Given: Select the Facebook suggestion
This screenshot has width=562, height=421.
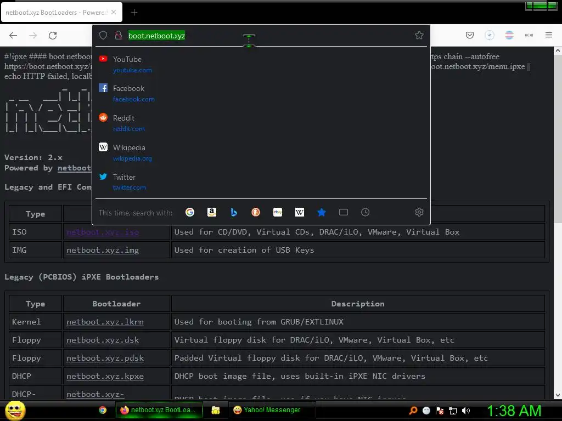Looking at the screenshot, I should [261, 93].
